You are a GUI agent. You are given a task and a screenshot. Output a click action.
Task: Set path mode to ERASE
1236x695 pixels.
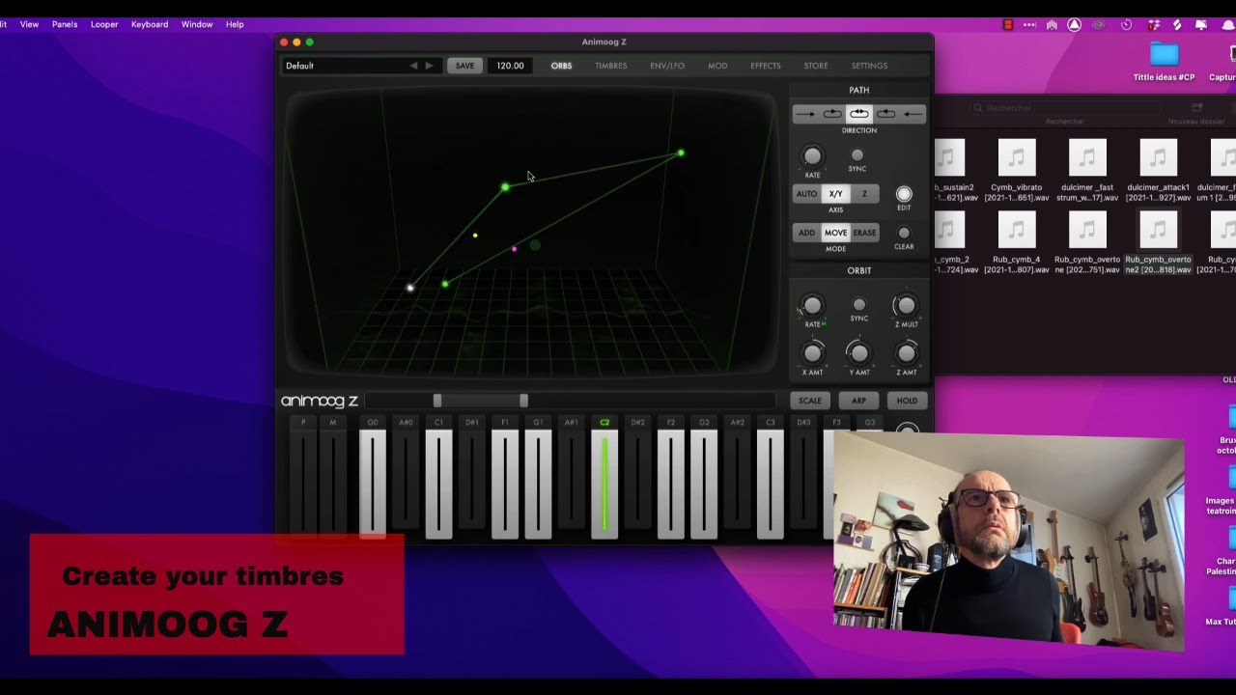pyautogui.click(x=864, y=233)
